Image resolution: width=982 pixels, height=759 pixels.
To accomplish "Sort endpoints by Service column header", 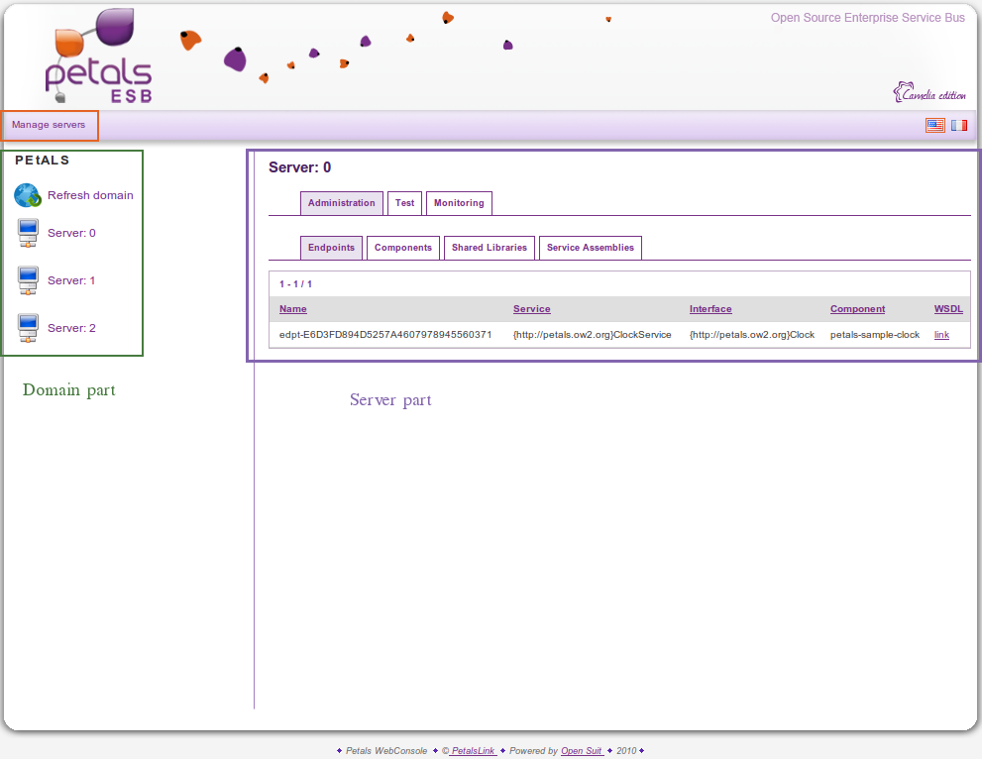I will 531,309.
